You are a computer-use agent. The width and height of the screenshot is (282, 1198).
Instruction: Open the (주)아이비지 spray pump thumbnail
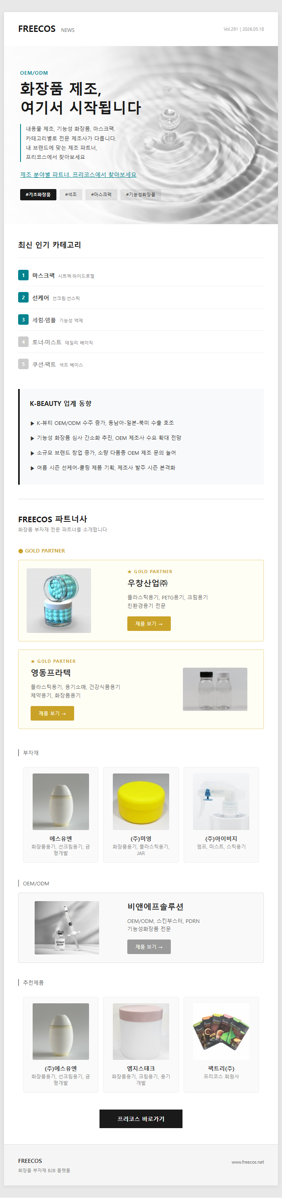(221, 802)
